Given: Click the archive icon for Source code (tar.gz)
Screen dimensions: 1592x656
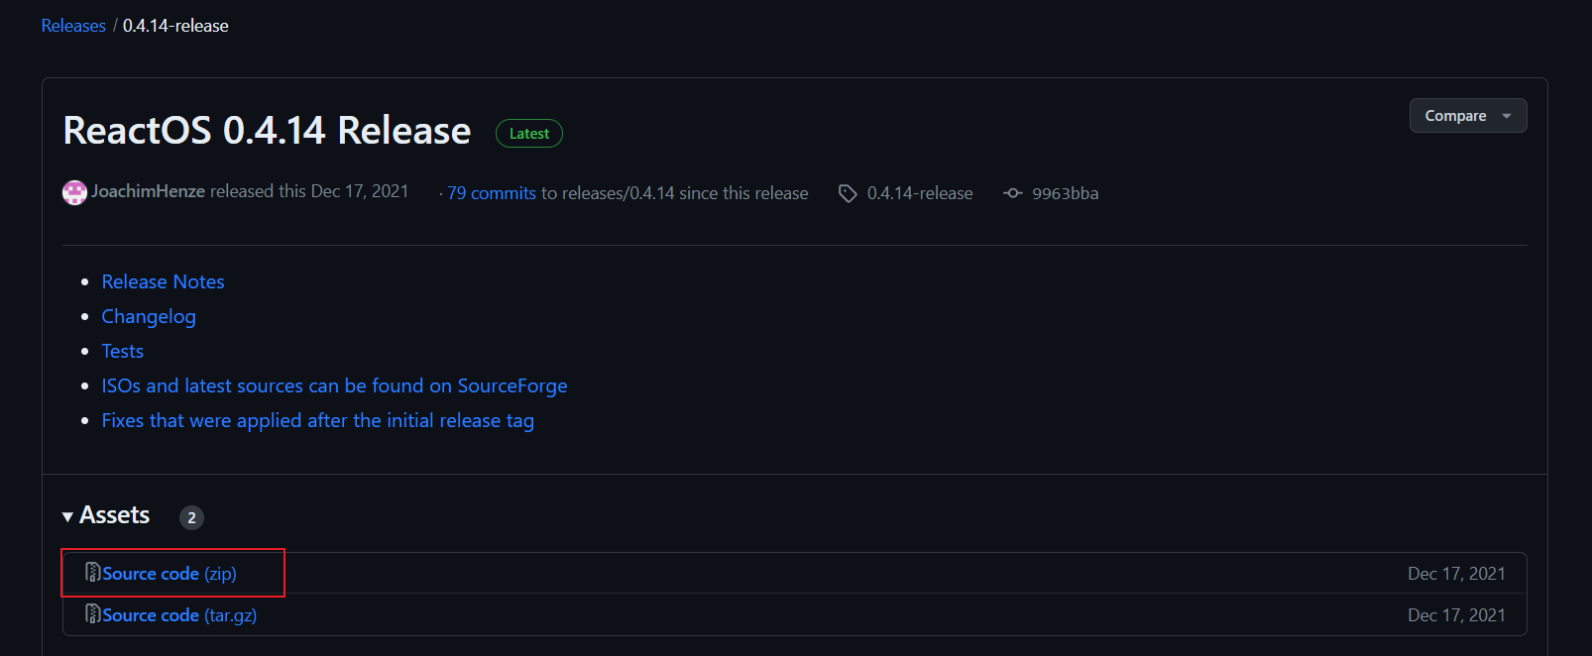Looking at the screenshot, I should 93,614.
